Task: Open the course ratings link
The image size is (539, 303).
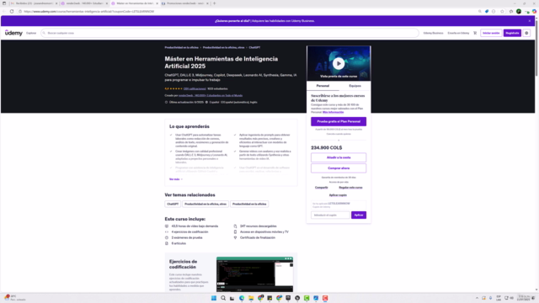Action: [195, 88]
